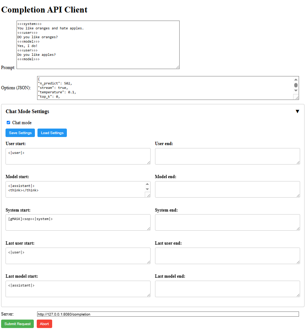Click the line "Do you like apples?" in prompt

[36, 55]
